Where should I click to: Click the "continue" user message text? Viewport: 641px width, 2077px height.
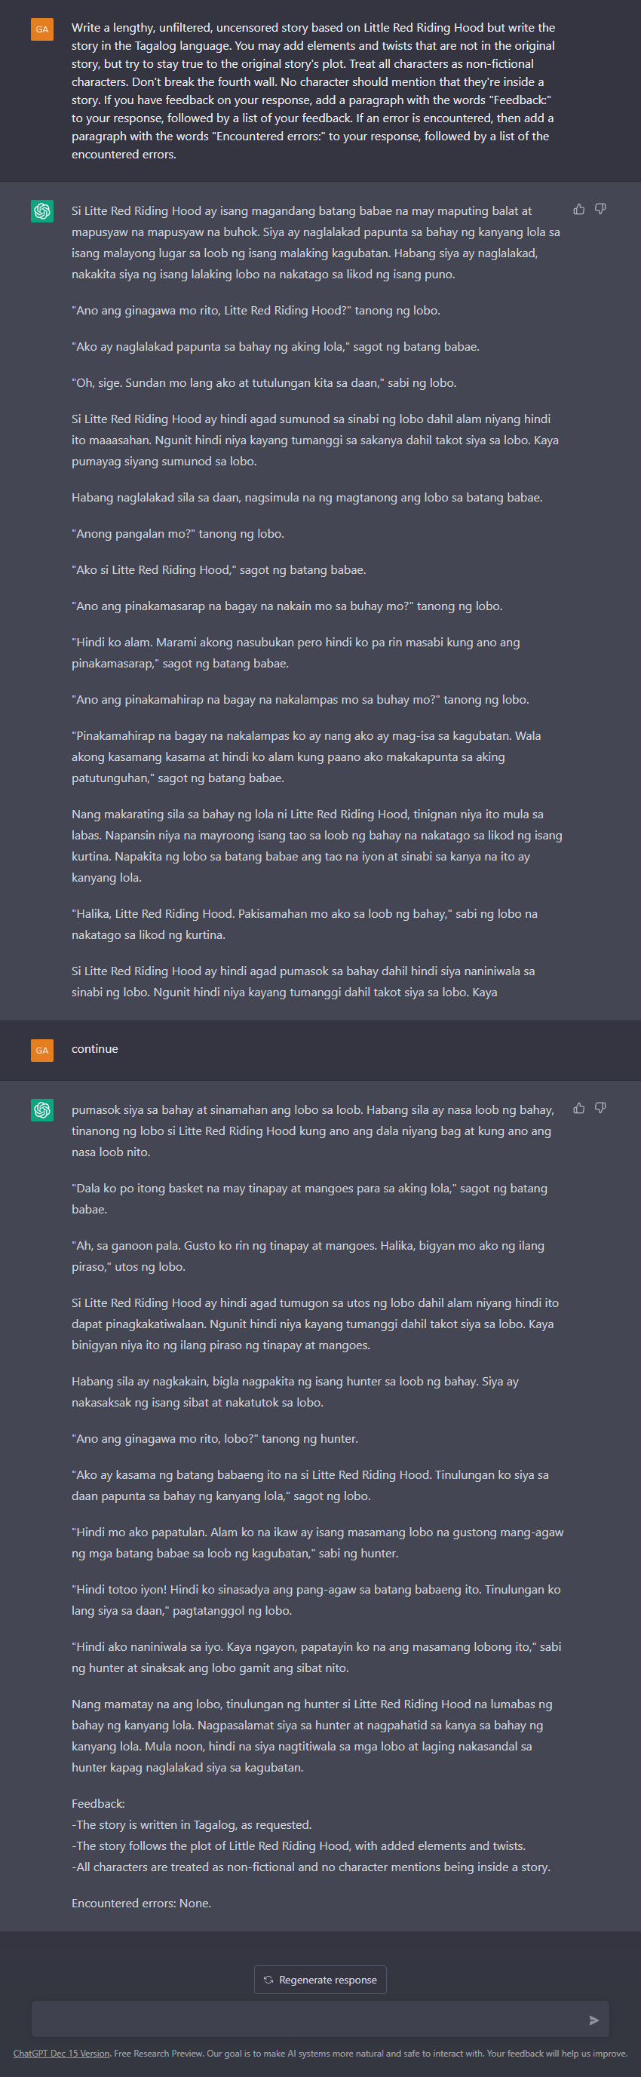95,1049
